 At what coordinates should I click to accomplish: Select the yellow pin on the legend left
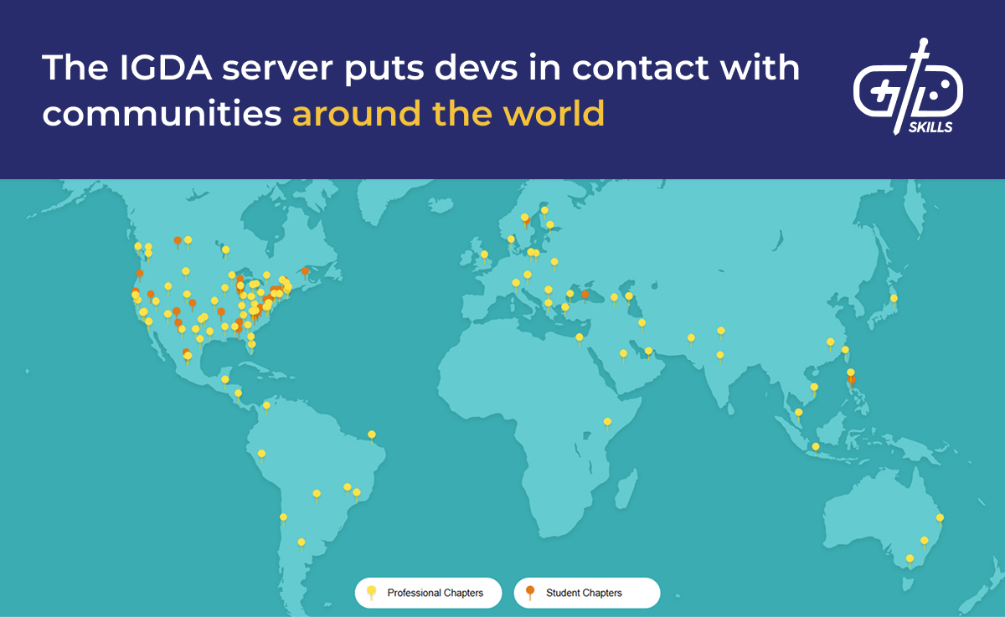pos(371,592)
